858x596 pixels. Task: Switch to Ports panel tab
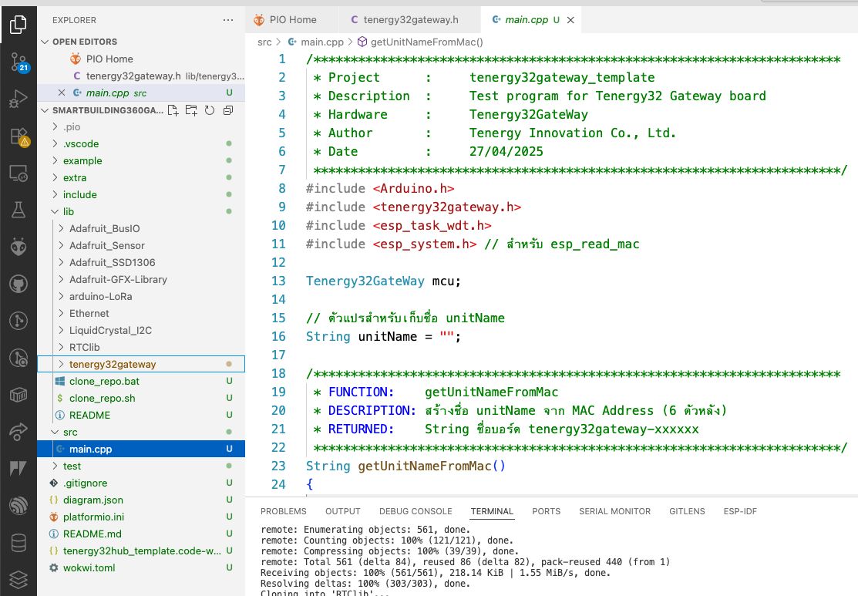point(546,511)
